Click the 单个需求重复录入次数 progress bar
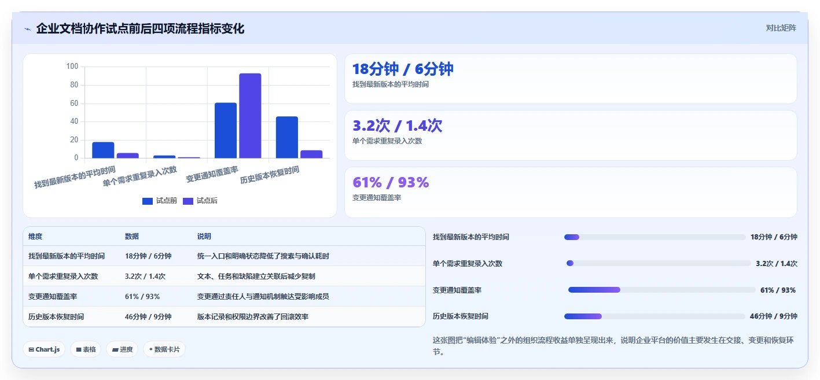 pyautogui.click(x=659, y=263)
